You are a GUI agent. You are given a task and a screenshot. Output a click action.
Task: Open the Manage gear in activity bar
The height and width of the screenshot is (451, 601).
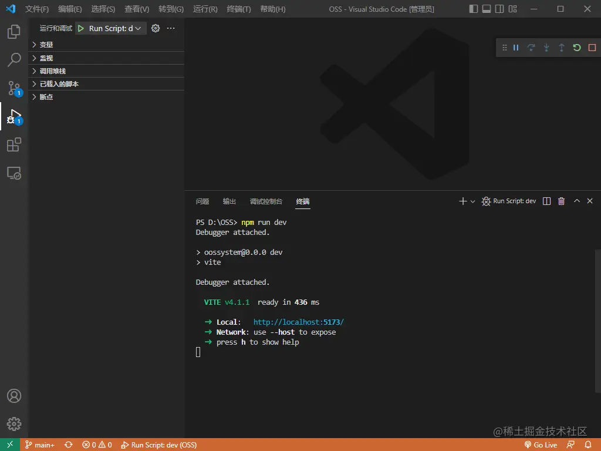pos(14,424)
